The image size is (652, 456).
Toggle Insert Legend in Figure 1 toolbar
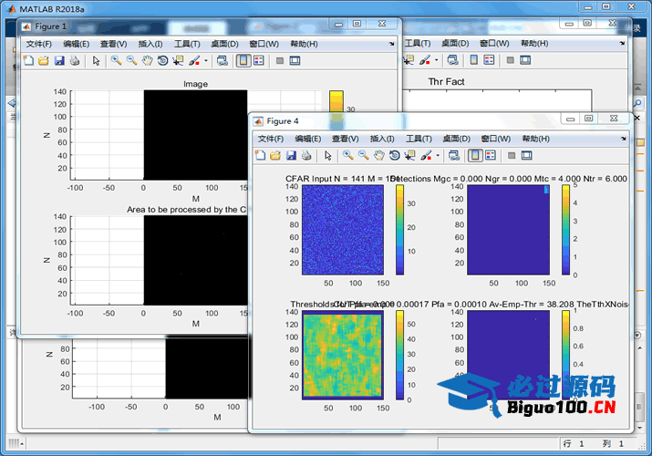pos(259,61)
